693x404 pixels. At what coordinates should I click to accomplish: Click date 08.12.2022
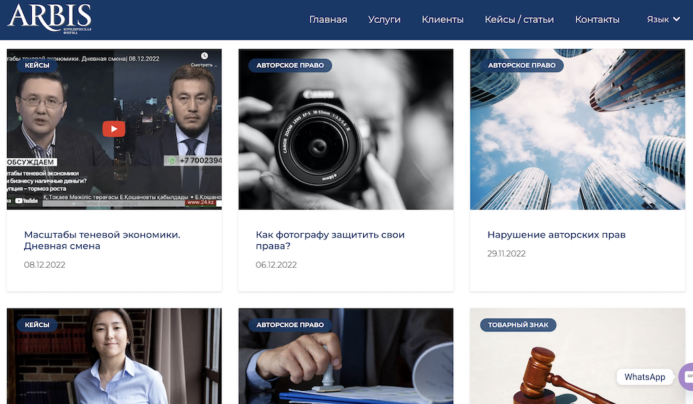44,265
